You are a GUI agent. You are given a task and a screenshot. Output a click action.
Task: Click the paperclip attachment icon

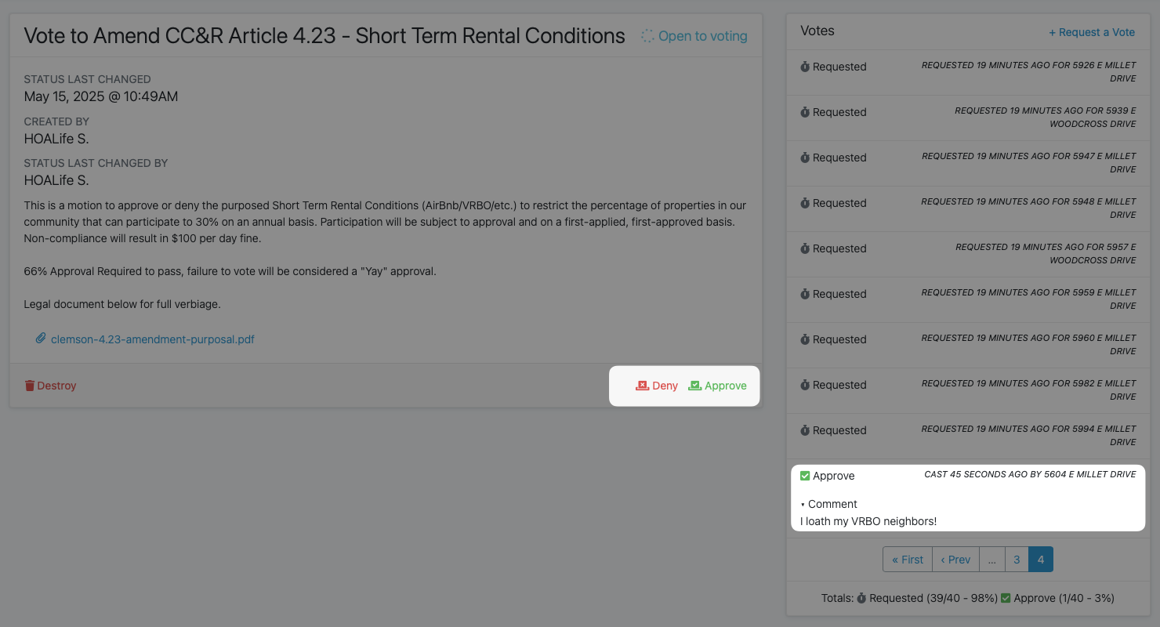coord(41,339)
